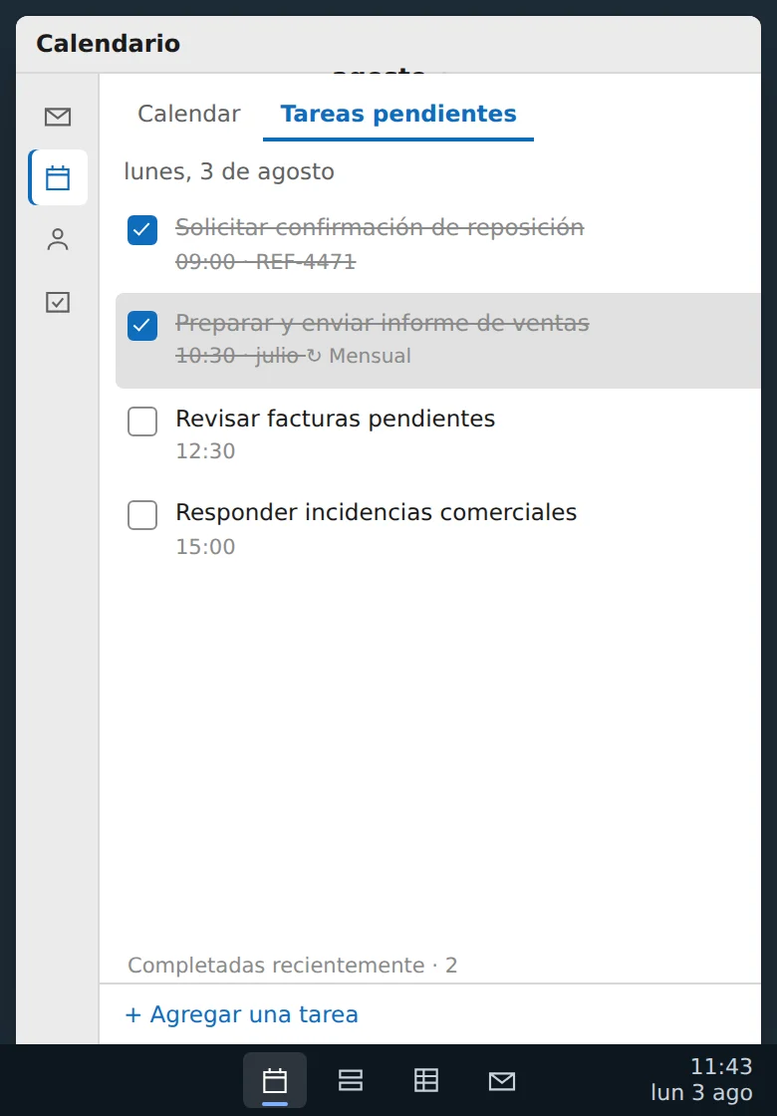Viewport: 777px width, 1116px height.
Task: Open the Tasks checkmark sidebar icon
Action: [x=58, y=303]
